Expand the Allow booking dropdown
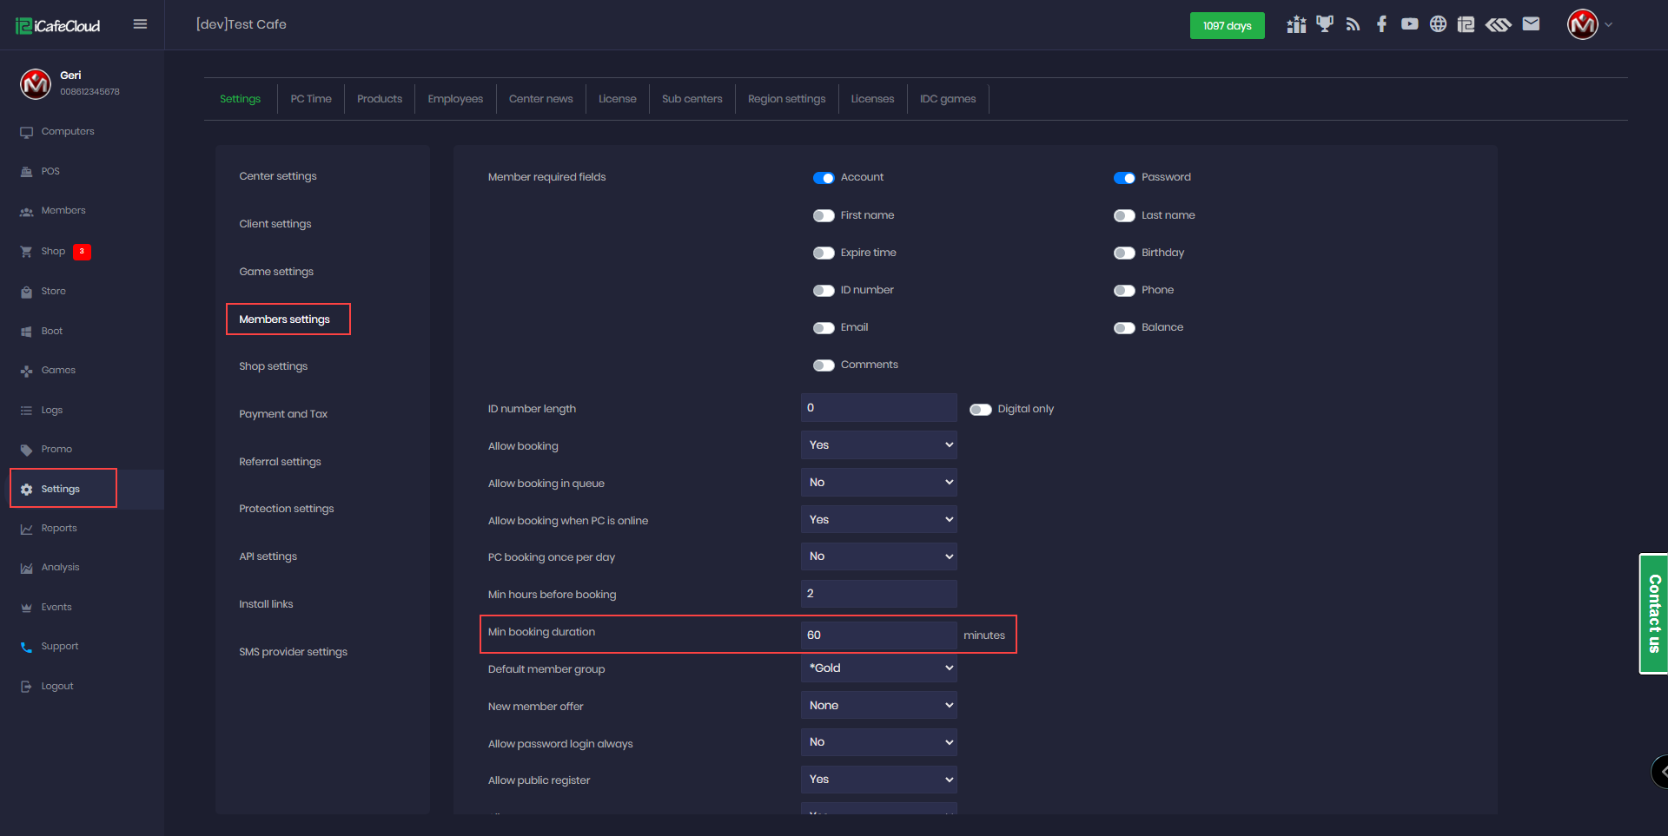Screen dimensions: 1668x836 878,445
